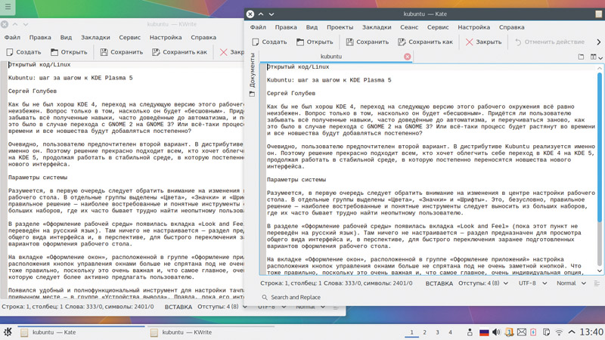Open the volume speaker tray icon
The height and width of the screenshot is (340, 605).
pyautogui.click(x=496, y=332)
